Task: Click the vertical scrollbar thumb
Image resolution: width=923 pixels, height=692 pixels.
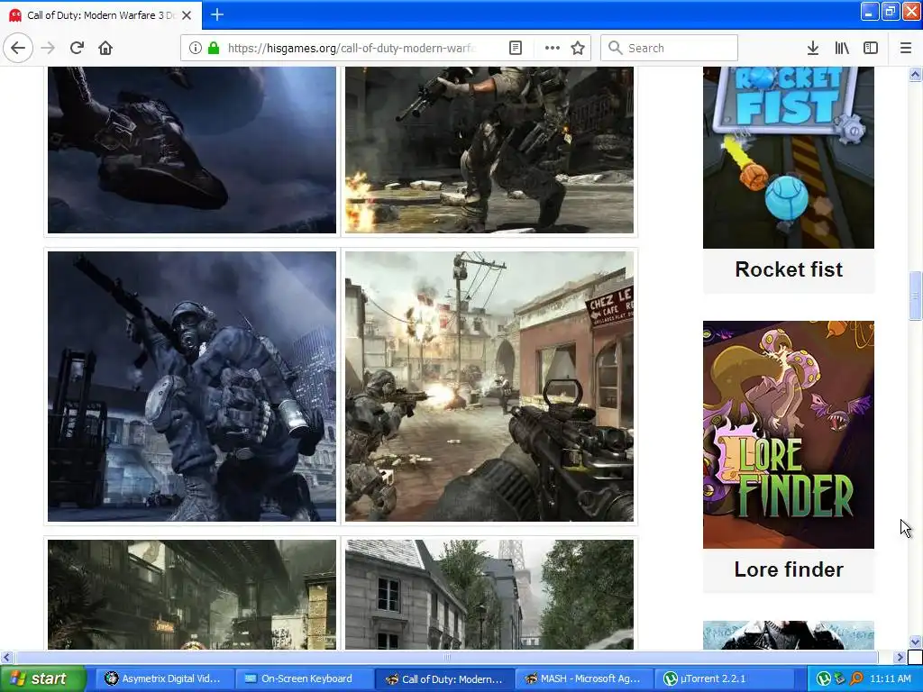Action: [915, 296]
